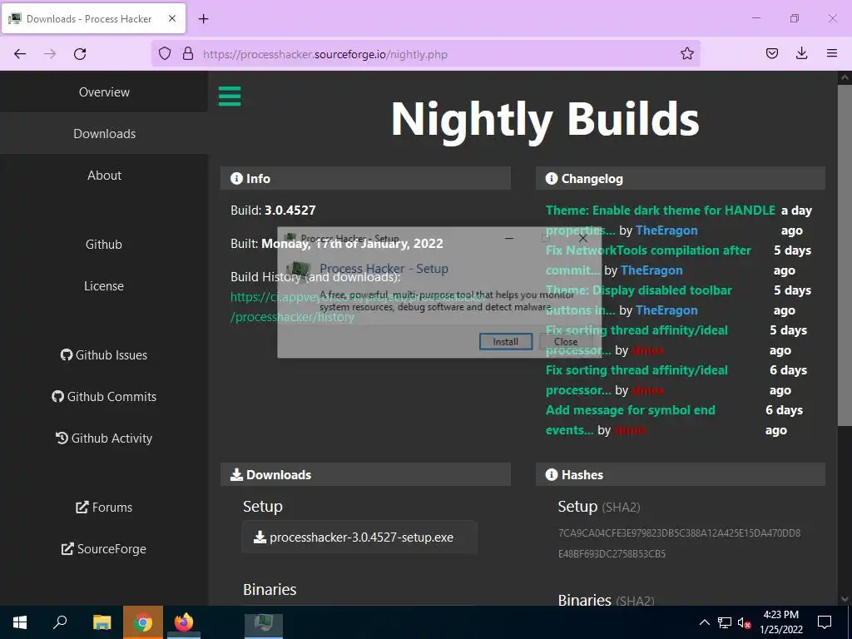
Task: Click Install in the Process Hacker Setup dialog
Action: tap(505, 342)
